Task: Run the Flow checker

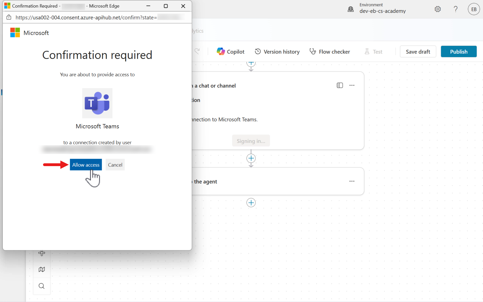Action: (330, 51)
